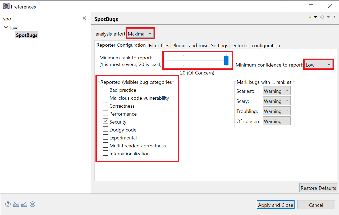Open the back history dropdown arrow
This screenshot has width=339, height=215.
[315, 17]
